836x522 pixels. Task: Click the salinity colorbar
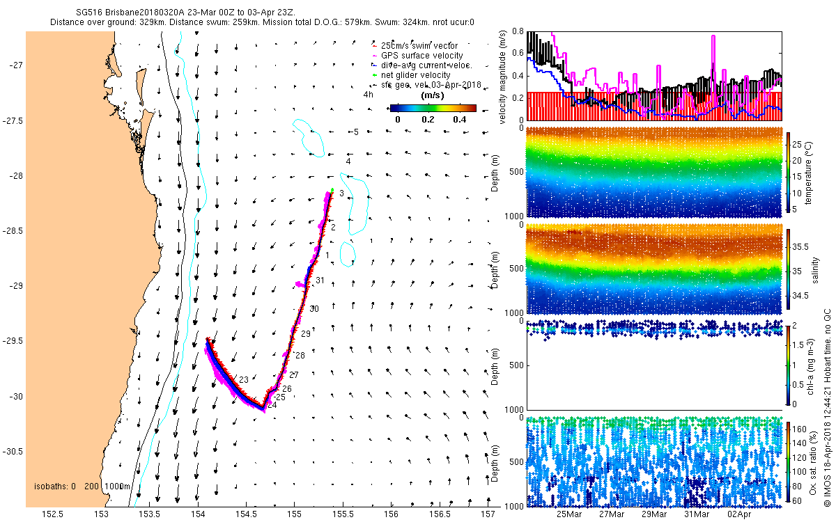tap(789, 269)
